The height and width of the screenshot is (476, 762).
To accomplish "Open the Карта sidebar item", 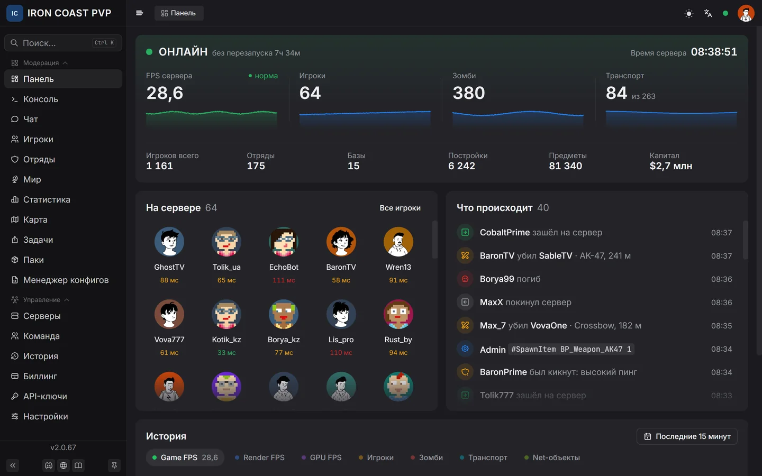I will [63, 219].
